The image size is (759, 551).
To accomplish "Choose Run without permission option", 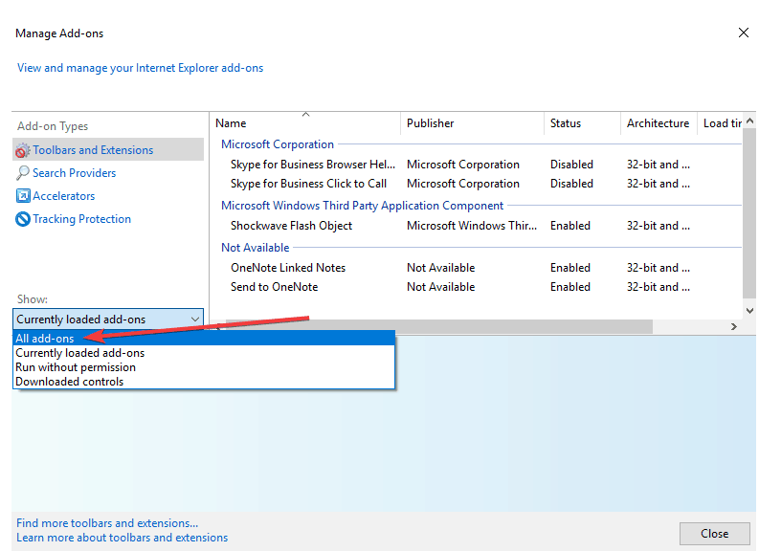I will click(x=204, y=367).
